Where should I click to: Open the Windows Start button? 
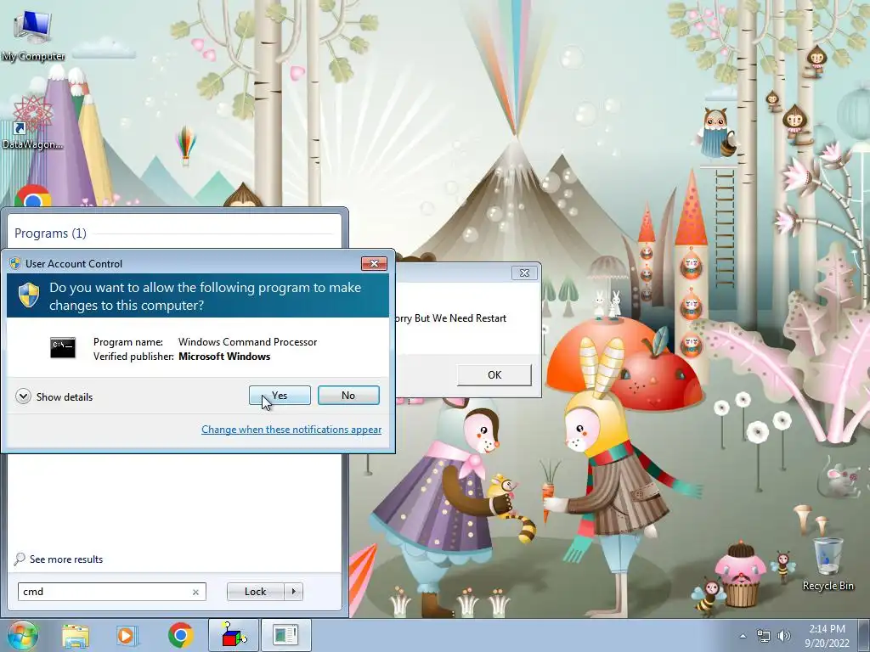[x=21, y=635]
